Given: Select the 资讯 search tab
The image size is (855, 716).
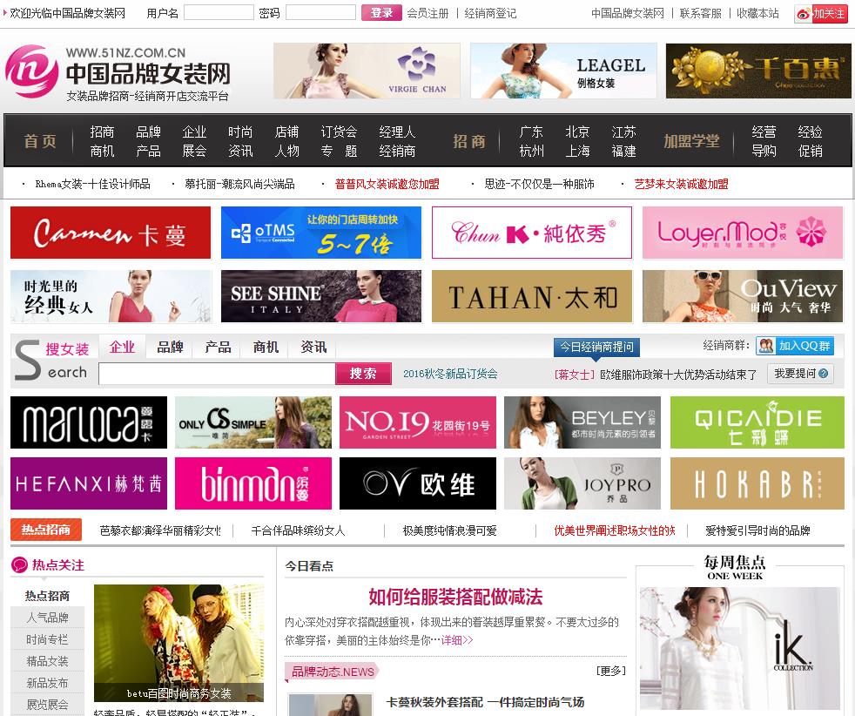Looking at the screenshot, I should pos(313,347).
